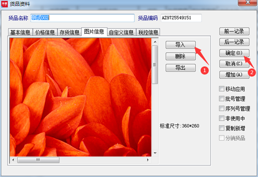The height and width of the screenshot is (177, 258).
Task: Enable the 移动应用 checkbox
Action: tap(222, 88)
